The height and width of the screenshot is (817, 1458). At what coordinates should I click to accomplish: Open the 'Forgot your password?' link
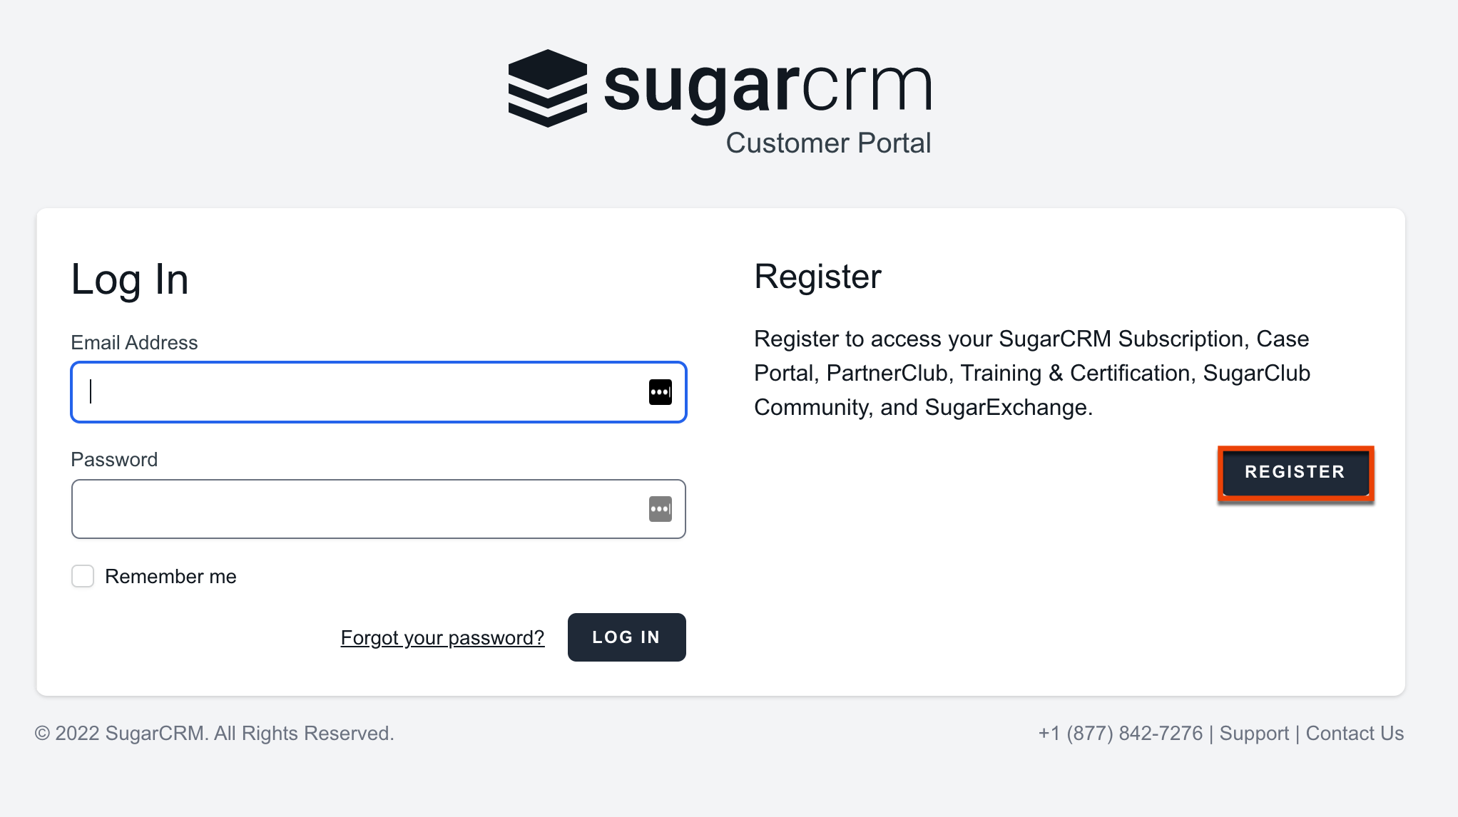442,637
